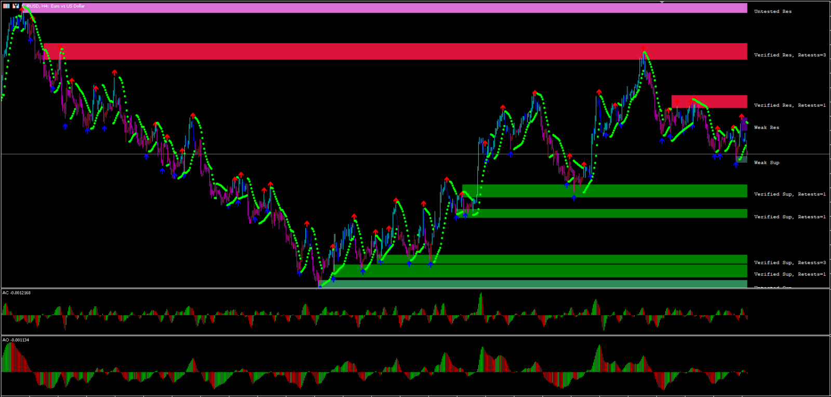Click the short red Verified Res Retests=1 zone
This screenshot has height=397, width=831.
pos(709,102)
